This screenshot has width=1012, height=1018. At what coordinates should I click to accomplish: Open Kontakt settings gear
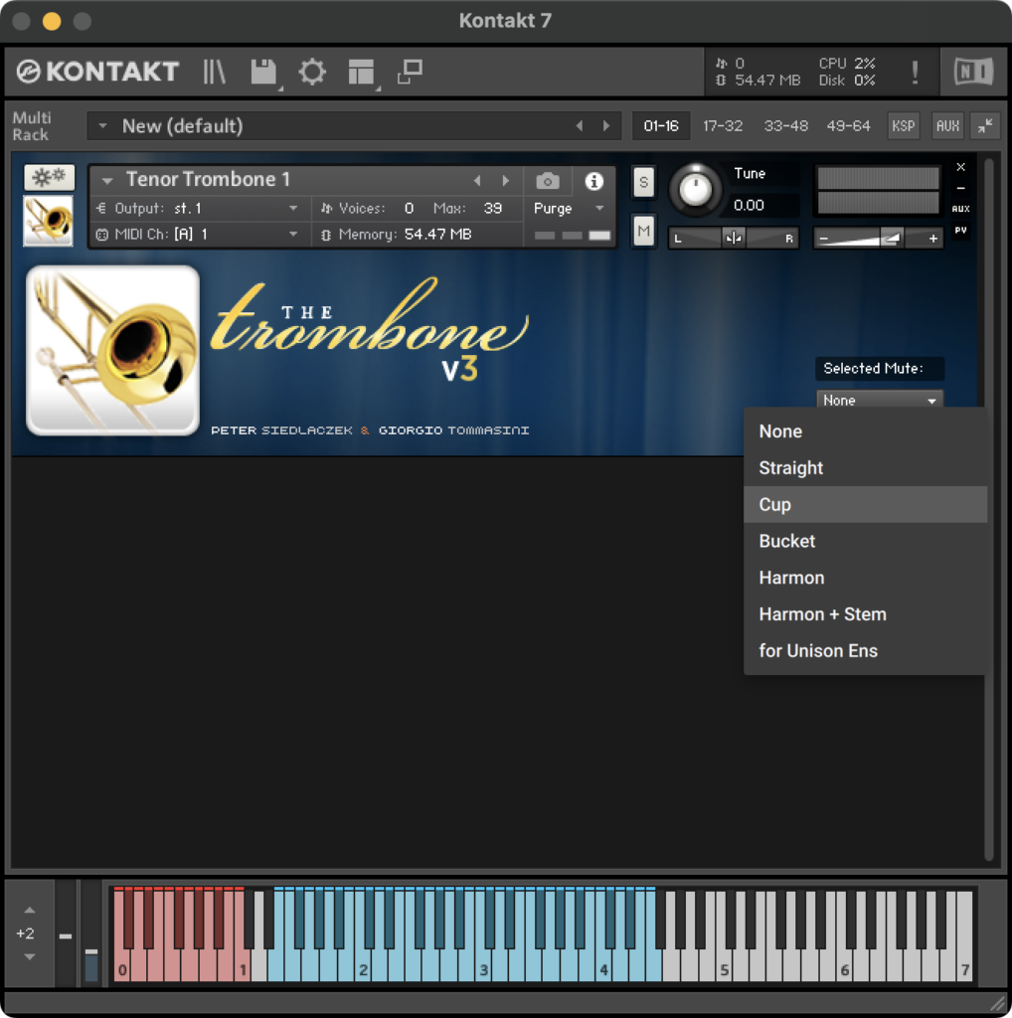pos(312,72)
